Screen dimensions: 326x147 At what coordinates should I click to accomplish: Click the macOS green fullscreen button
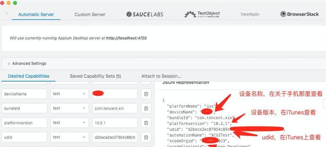point(15,3)
